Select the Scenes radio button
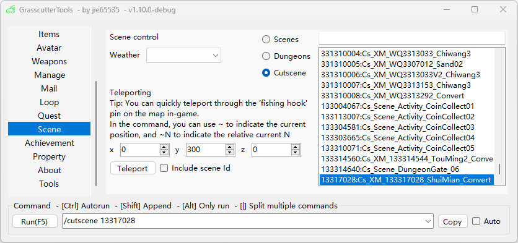Screen dimensions: 518x243 click(x=266, y=40)
